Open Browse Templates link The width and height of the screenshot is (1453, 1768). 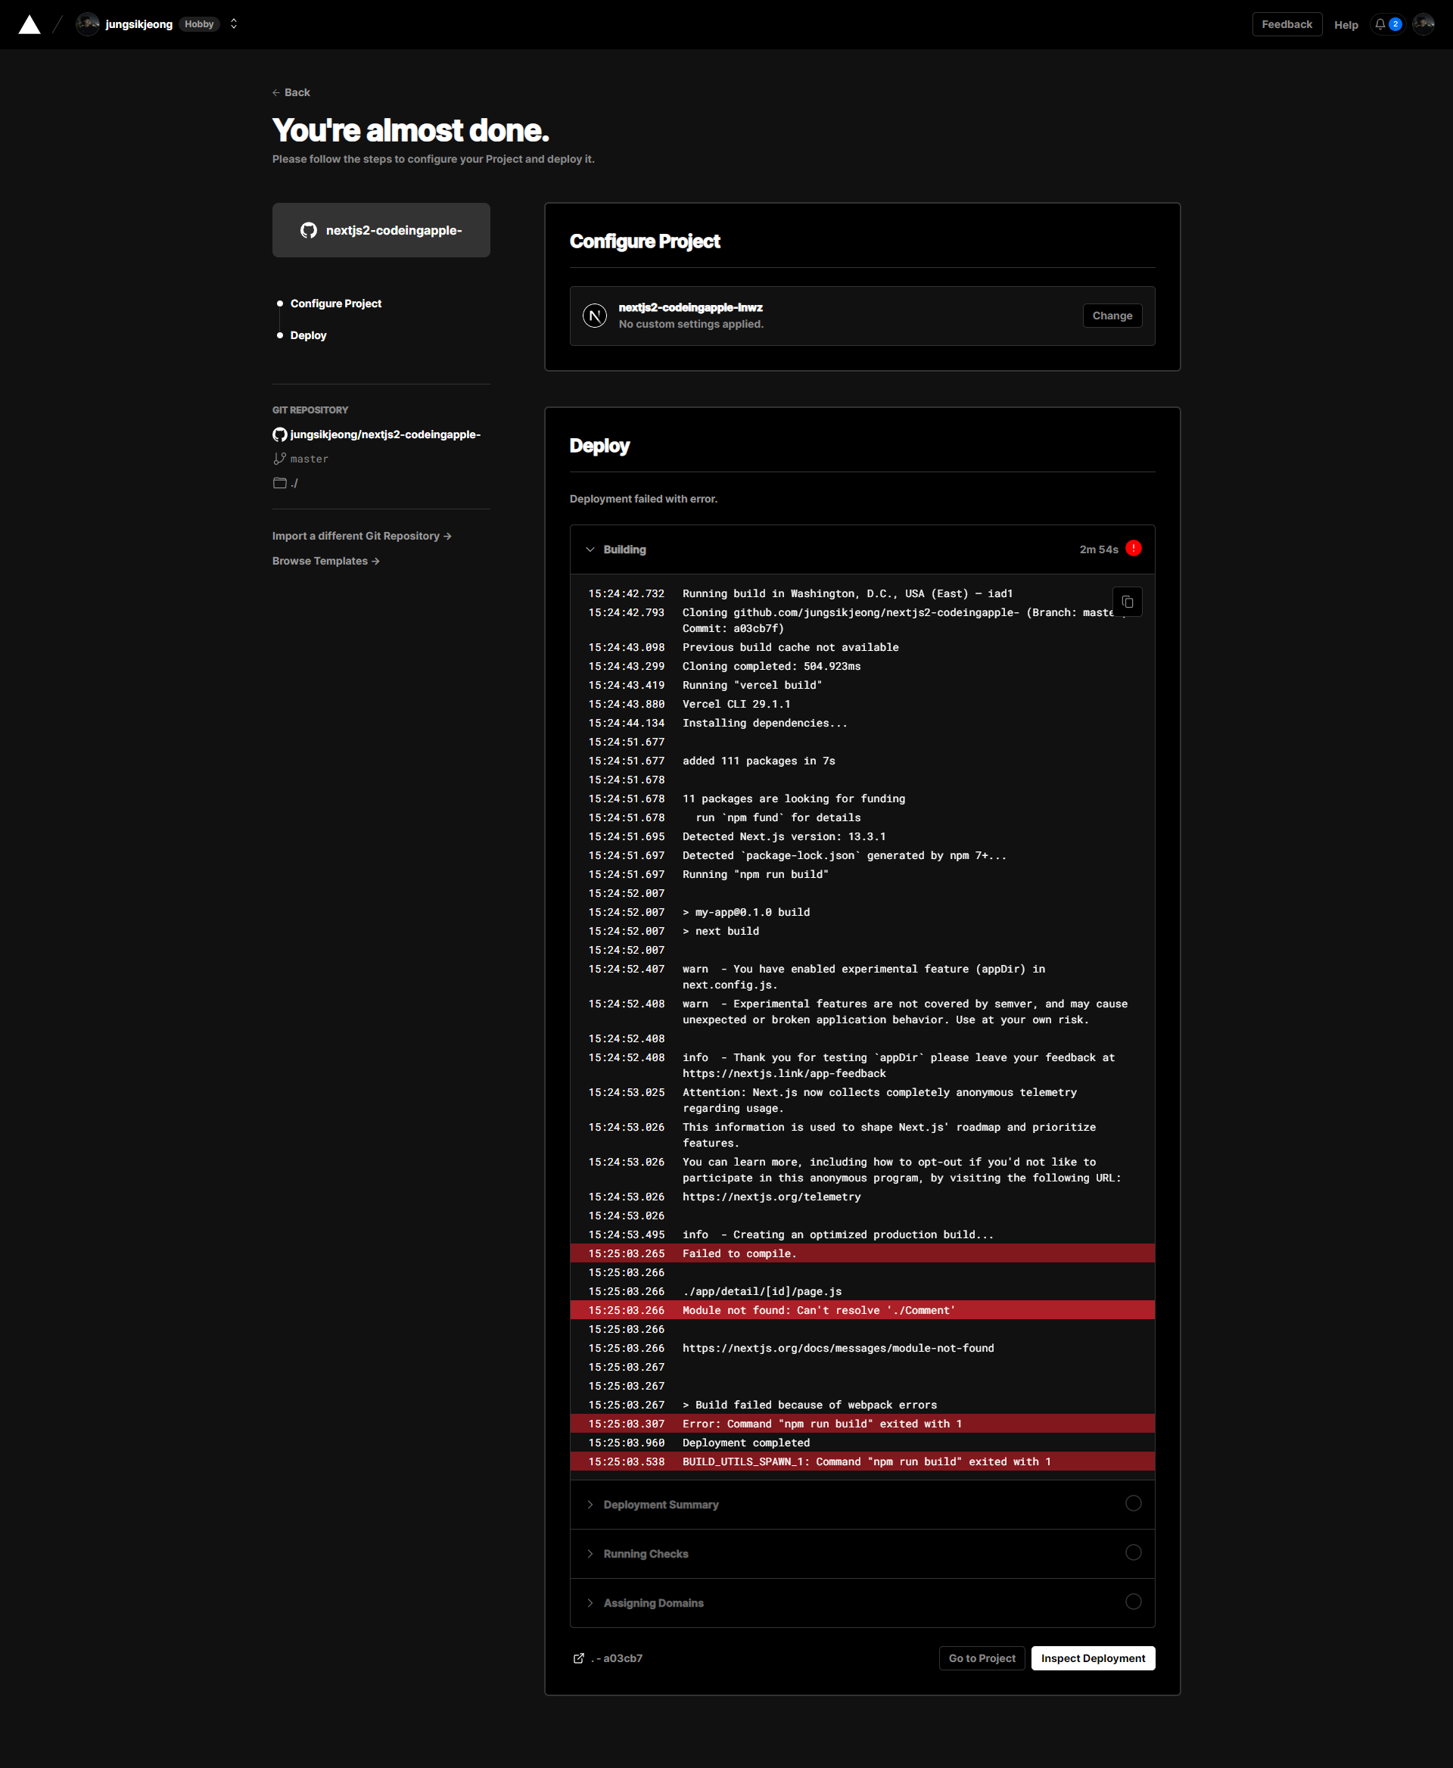pos(325,561)
